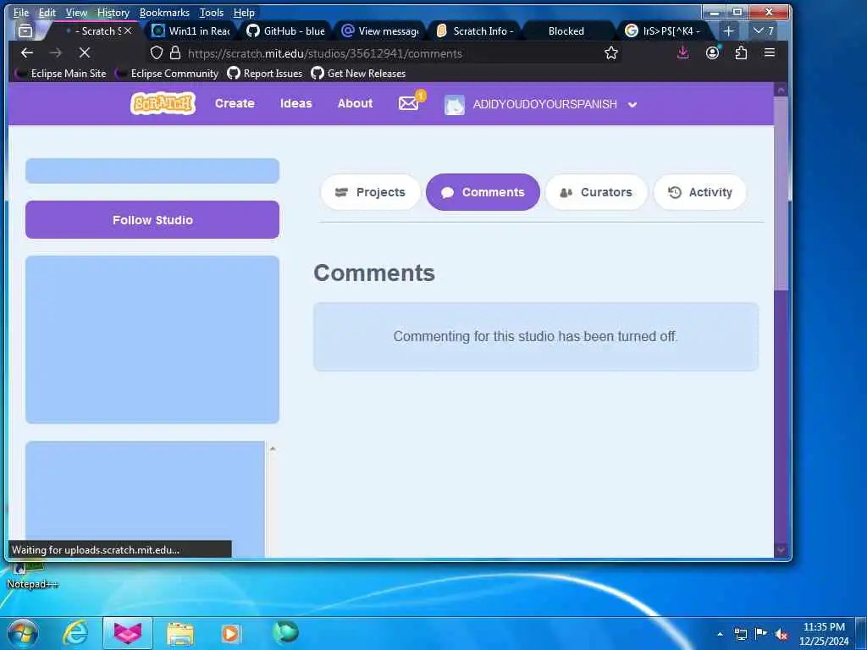This screenshot has height=650, width=867.
Task: Click Ideas in the Scratch navbar
Action: (x=295, y=103)
